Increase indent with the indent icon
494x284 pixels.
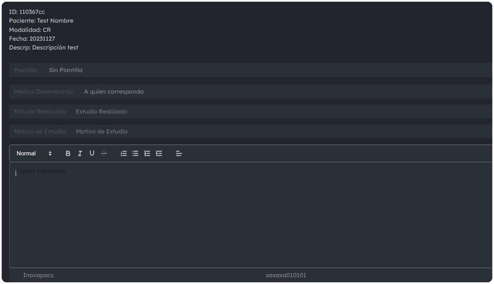159,154
